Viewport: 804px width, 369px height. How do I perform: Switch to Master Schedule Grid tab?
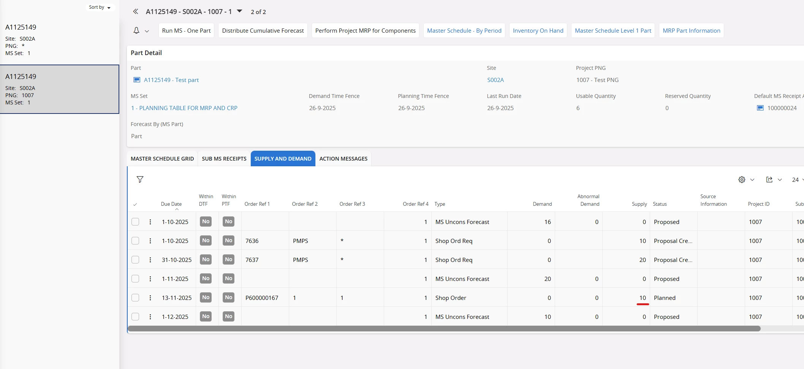pos(162,159)
